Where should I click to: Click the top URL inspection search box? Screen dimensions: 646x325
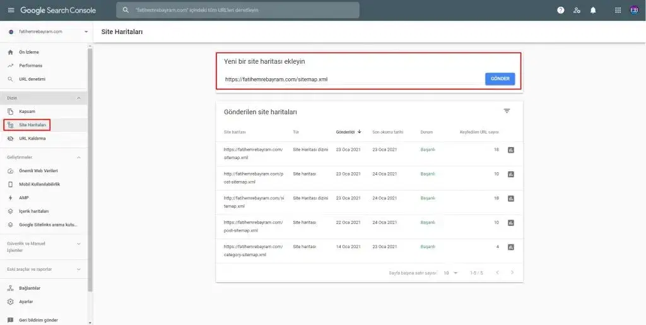point(238,10)
